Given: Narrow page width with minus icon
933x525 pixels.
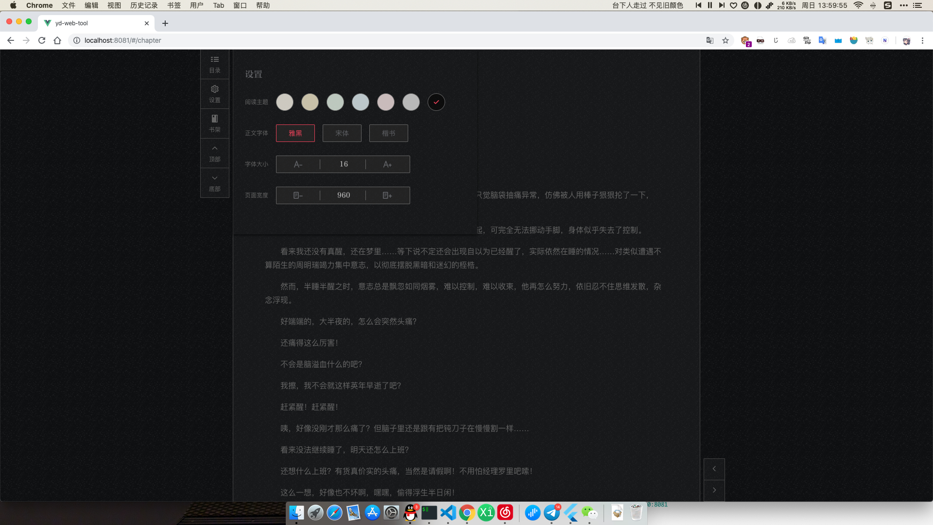Looking at the screenshot, I should click(x=298, y=195).
